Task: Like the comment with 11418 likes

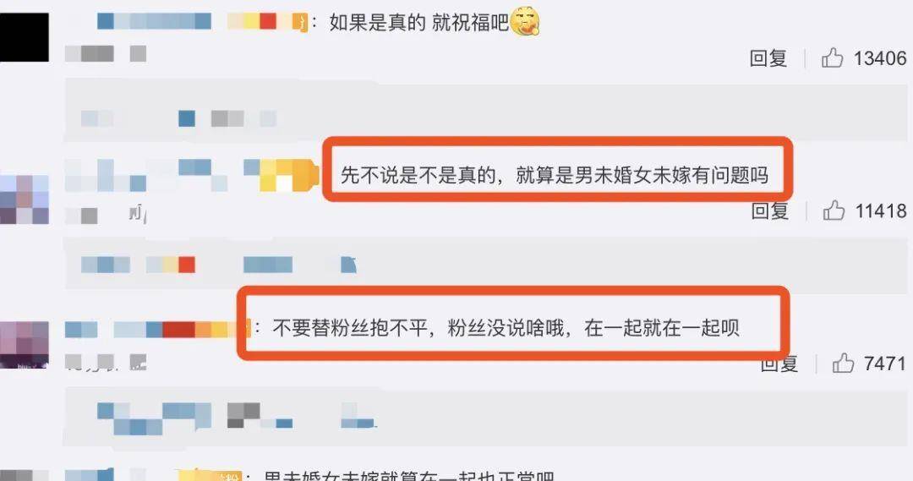Action: (834, 210)
